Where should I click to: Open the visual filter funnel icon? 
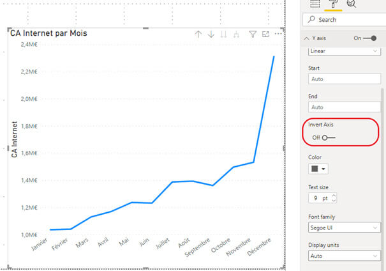253,35
